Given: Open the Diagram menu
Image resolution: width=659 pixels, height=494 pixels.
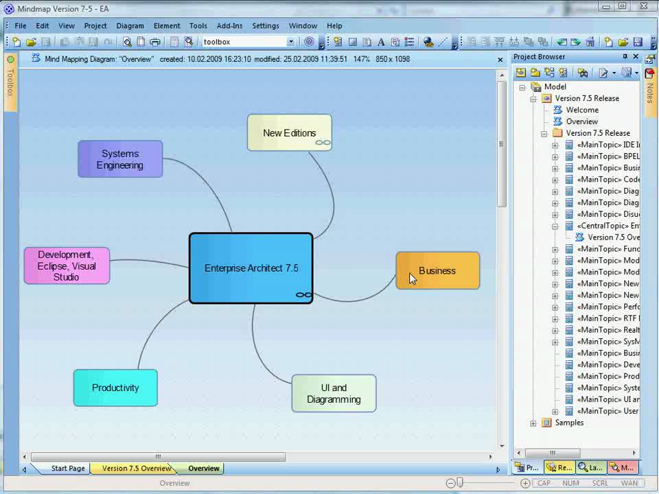Looking at the screenshot, I should coord(130,25).
